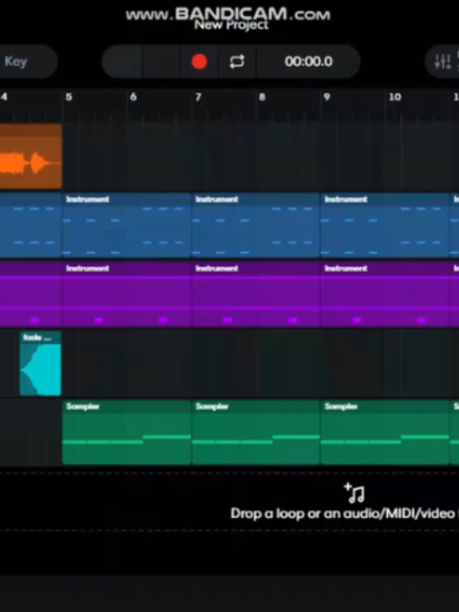
Task: Click the Drop a loop text area
Action: point(345,513)
